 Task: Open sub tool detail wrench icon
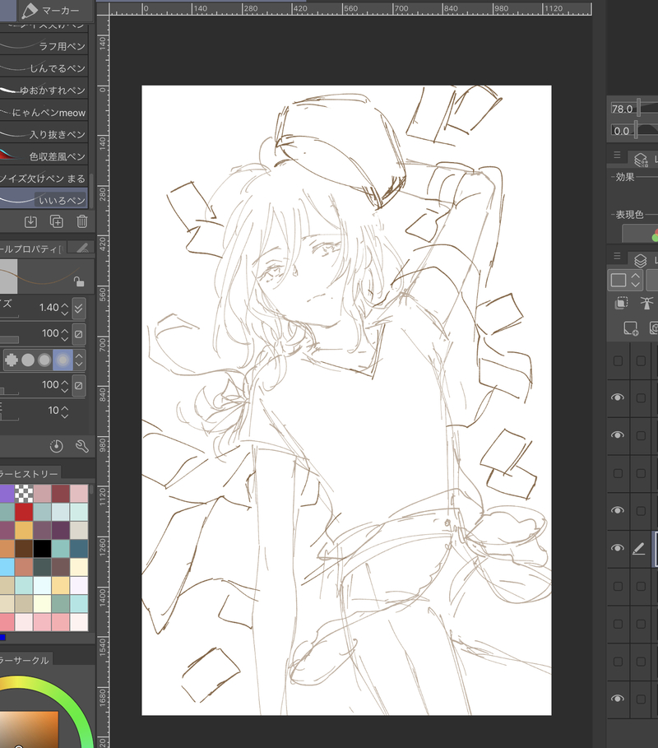[x=82, y=446]
